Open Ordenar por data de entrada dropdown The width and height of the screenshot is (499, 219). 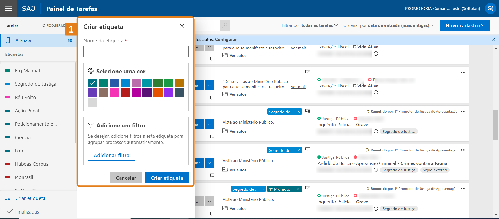click(389, 25)
